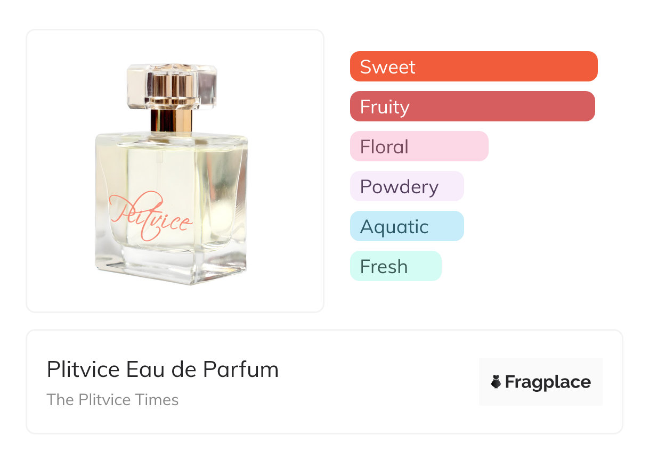This screenshot has width=649, height=460.
Task: Click the Fragplace wordmark text
Action: [x=548, y=382]
